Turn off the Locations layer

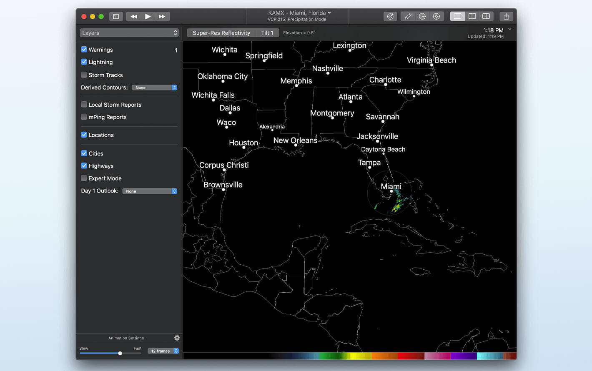(x=84, y=135)
